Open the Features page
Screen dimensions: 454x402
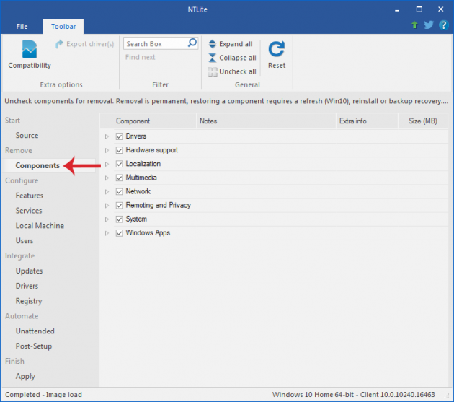point(30,196)
